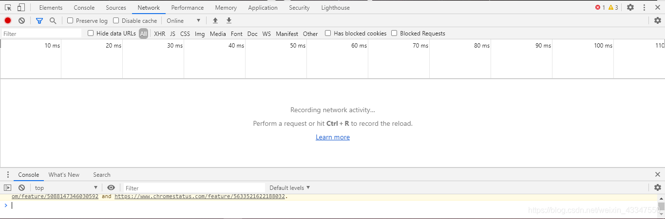Image resolution: width=665 pixels, height=219 pixels.
Task: Open console settings gear icon
Action: pos(658,187)
